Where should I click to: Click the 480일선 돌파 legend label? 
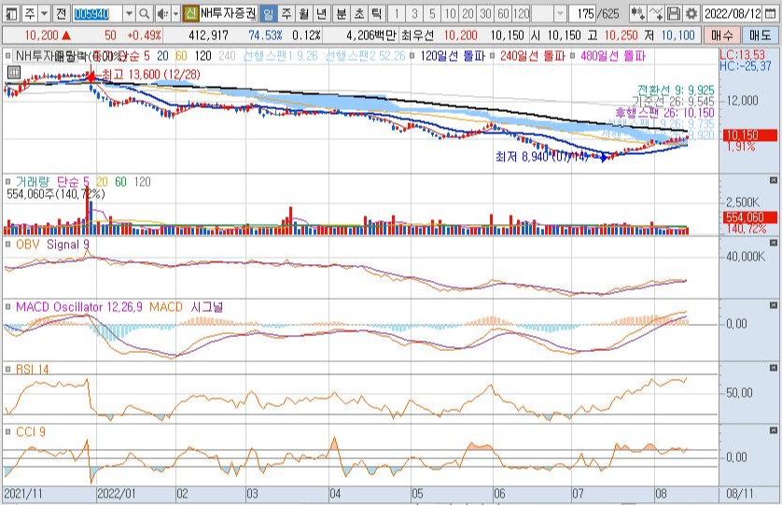tap(613, 56)
